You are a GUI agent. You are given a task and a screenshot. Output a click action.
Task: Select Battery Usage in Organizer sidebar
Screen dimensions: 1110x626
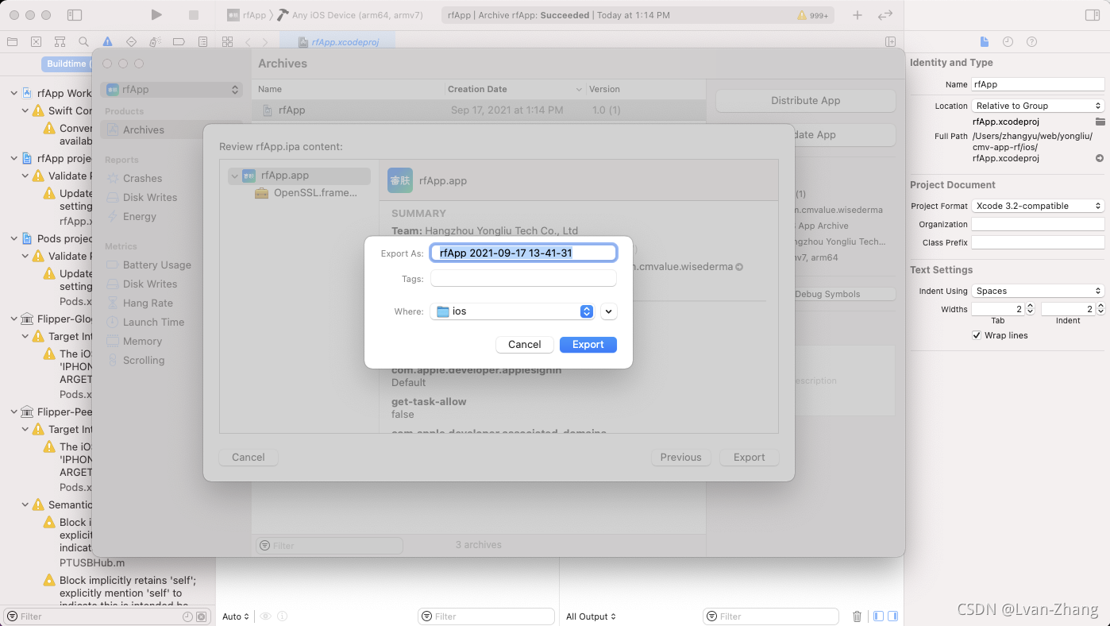156,265
